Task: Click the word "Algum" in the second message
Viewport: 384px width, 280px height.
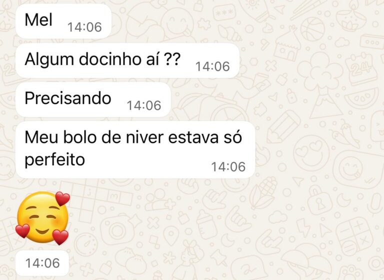Action: point(49,60)
